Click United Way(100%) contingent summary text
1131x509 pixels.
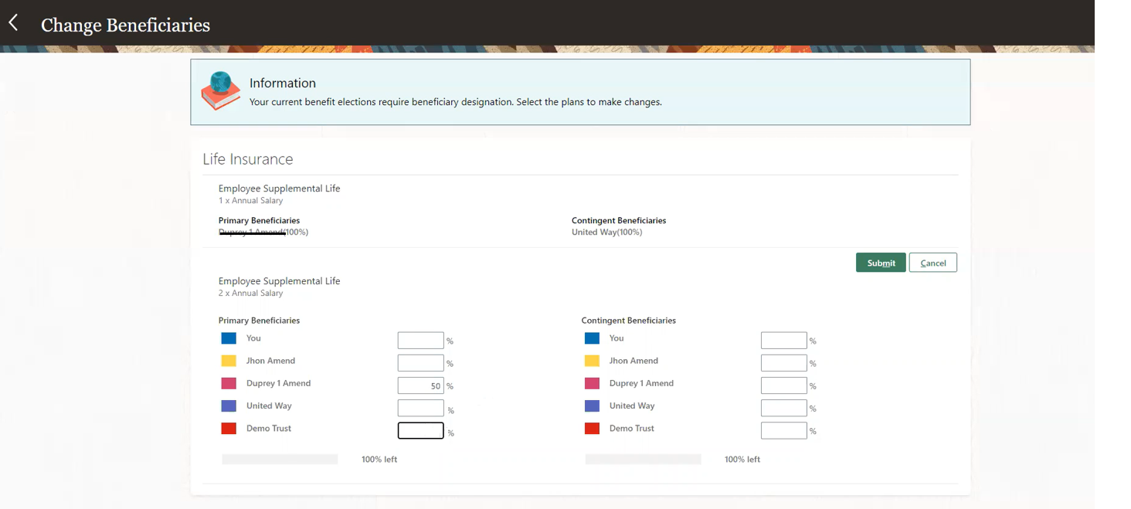607,232
